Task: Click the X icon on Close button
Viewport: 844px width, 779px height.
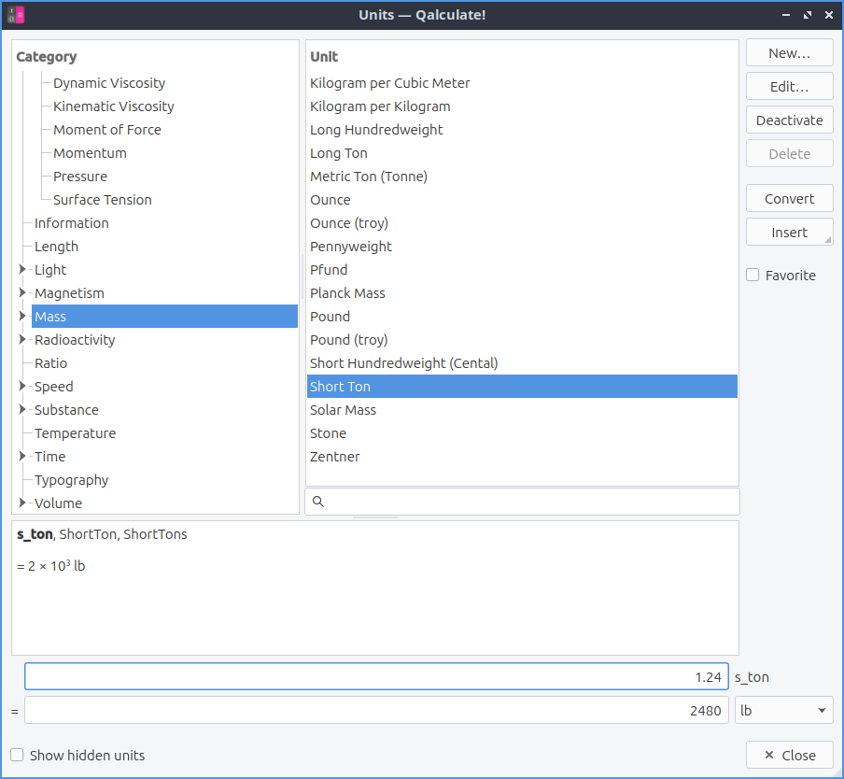Action: point(768,756)
